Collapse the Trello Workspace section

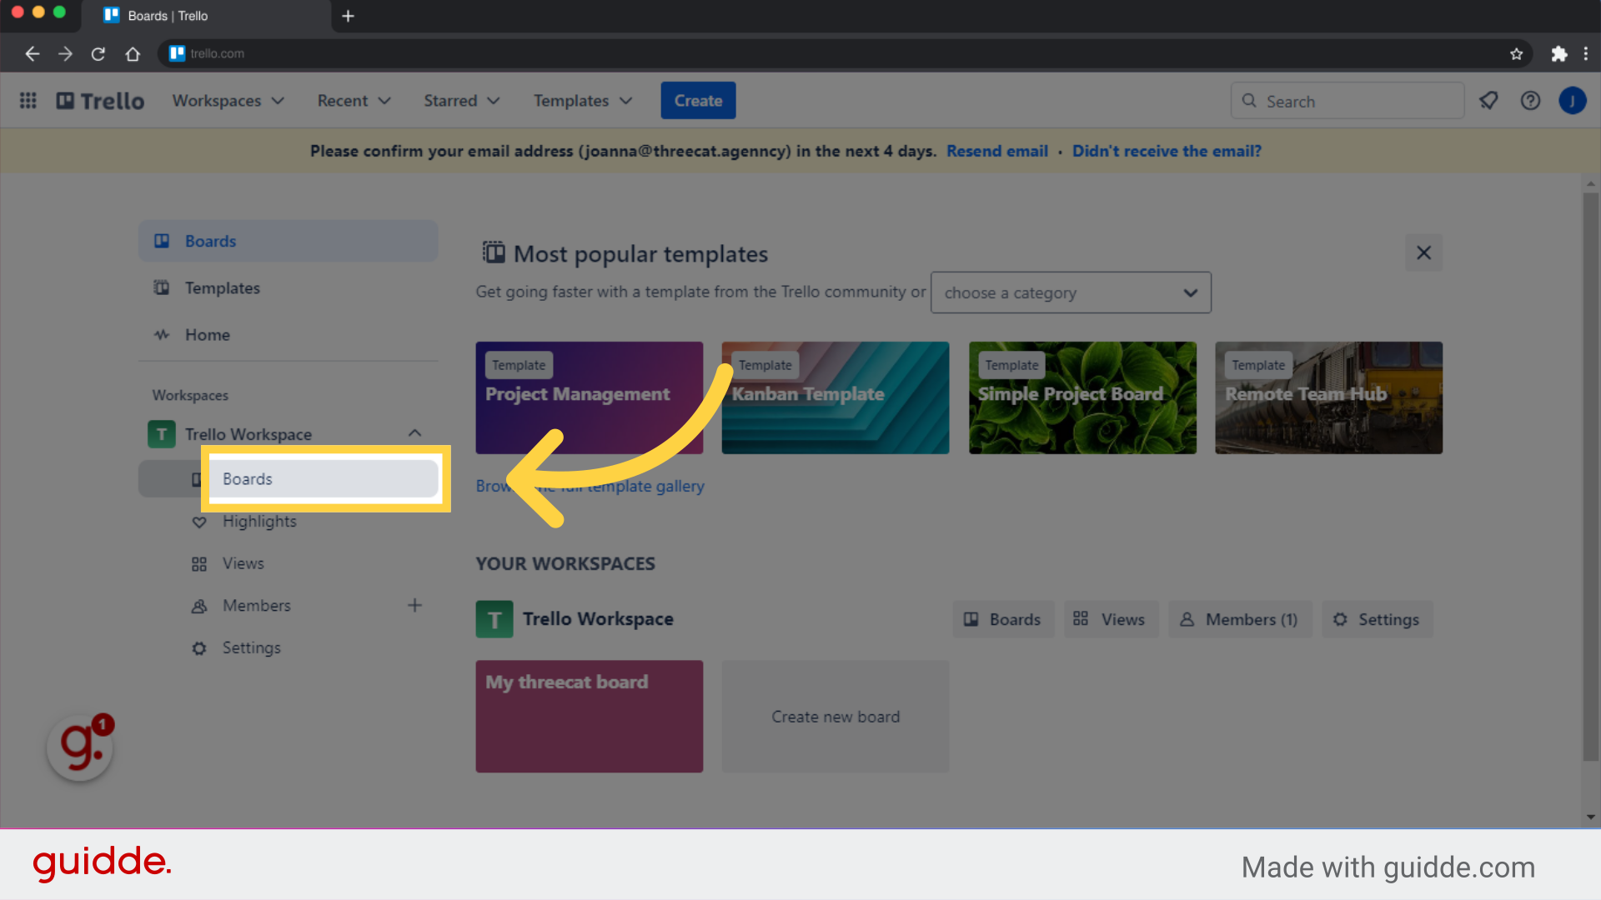click(414, 432)
